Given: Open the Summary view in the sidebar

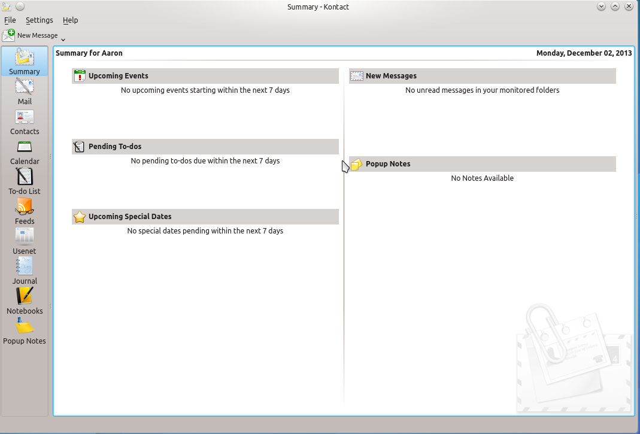Looking at the screenshot, I should pos(25,61).
